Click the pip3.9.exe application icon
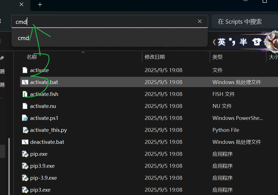278x195 pixels. (x=25, y=166)
